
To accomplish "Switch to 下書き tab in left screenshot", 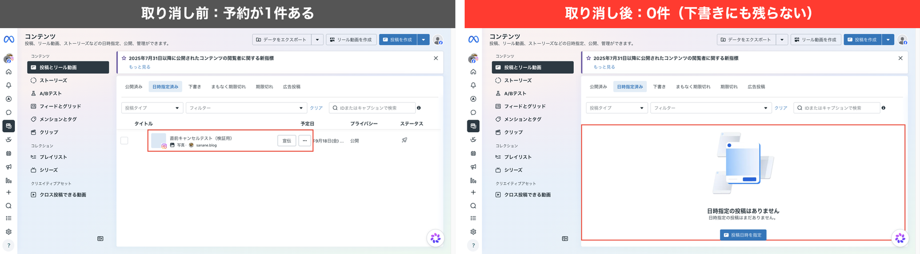I will click(195, 87).
